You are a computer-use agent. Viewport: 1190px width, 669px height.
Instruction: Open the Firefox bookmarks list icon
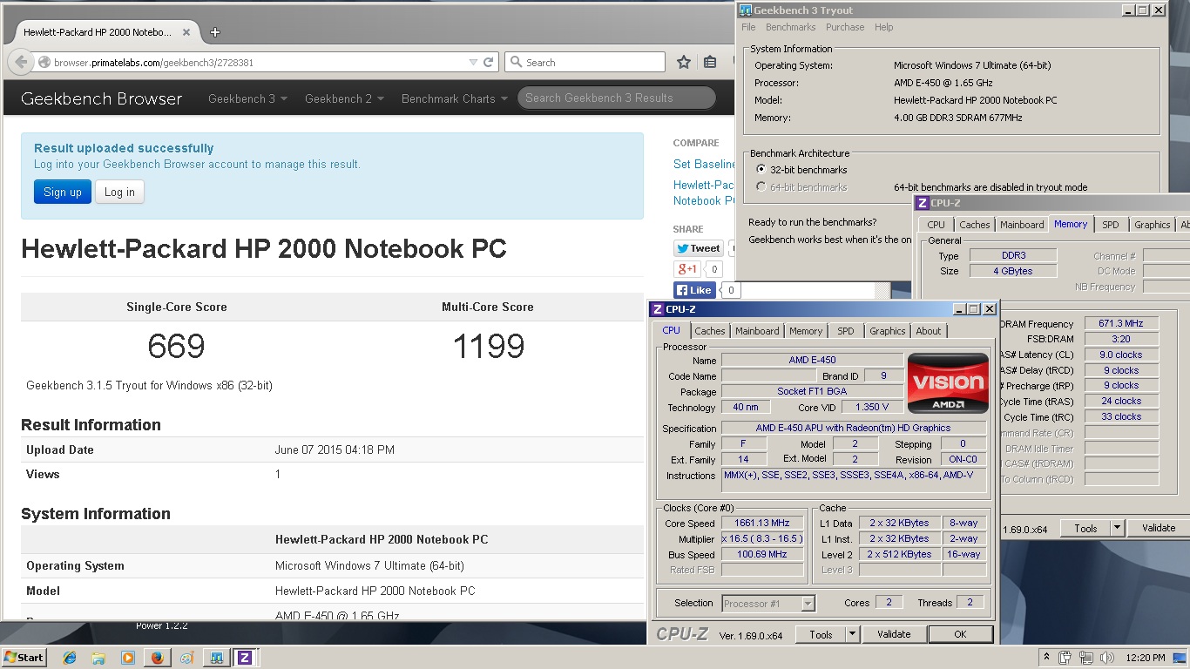tap(710, 62)
